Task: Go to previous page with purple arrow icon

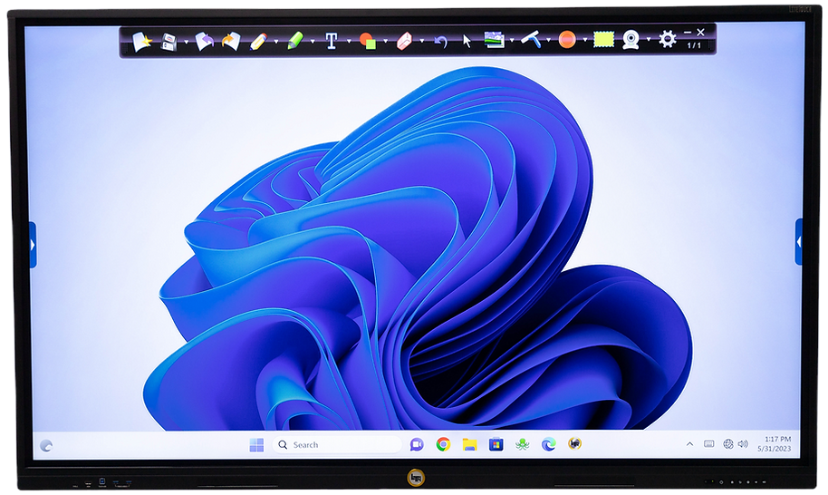Action: (x=204, y=41)
